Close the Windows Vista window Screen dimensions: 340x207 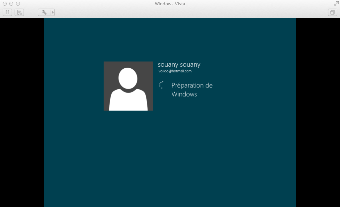click(x=5, y=4)
